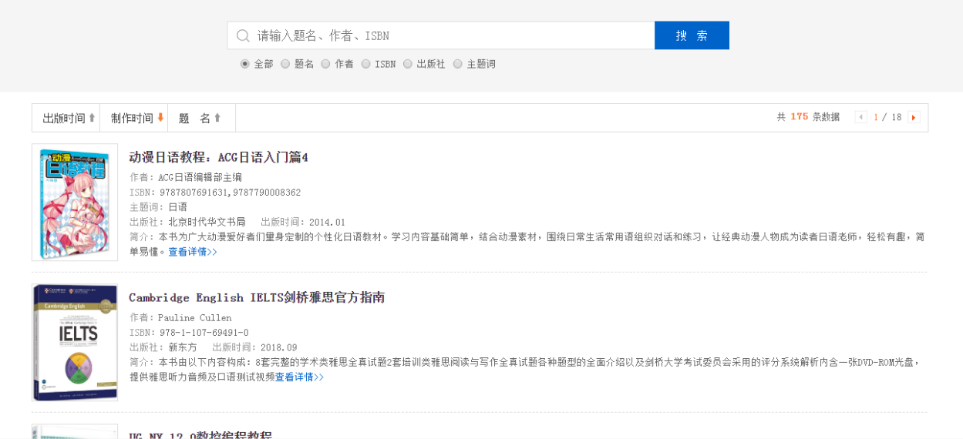963x439 pixels.
Task: Click the magnifier icon in search box
Action: click(243, 35)
